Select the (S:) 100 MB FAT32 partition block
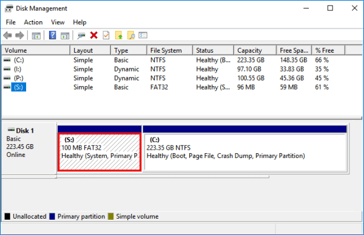 [x=99, y=152]
